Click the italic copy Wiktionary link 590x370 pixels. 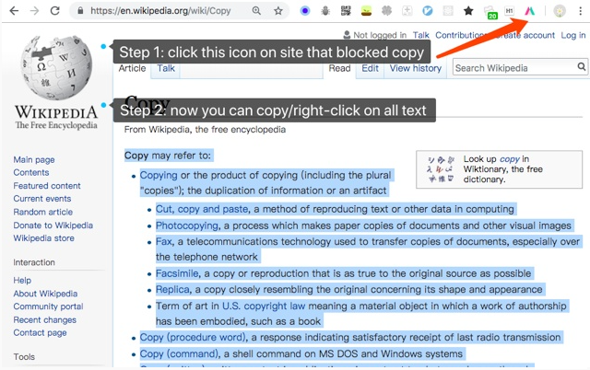click(x=510, y=159)
